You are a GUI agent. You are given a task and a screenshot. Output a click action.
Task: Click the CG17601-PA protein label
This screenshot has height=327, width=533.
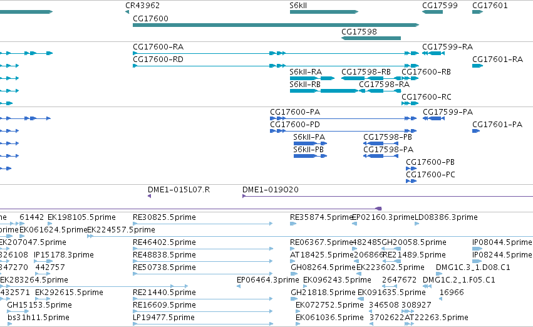(497, 125)
